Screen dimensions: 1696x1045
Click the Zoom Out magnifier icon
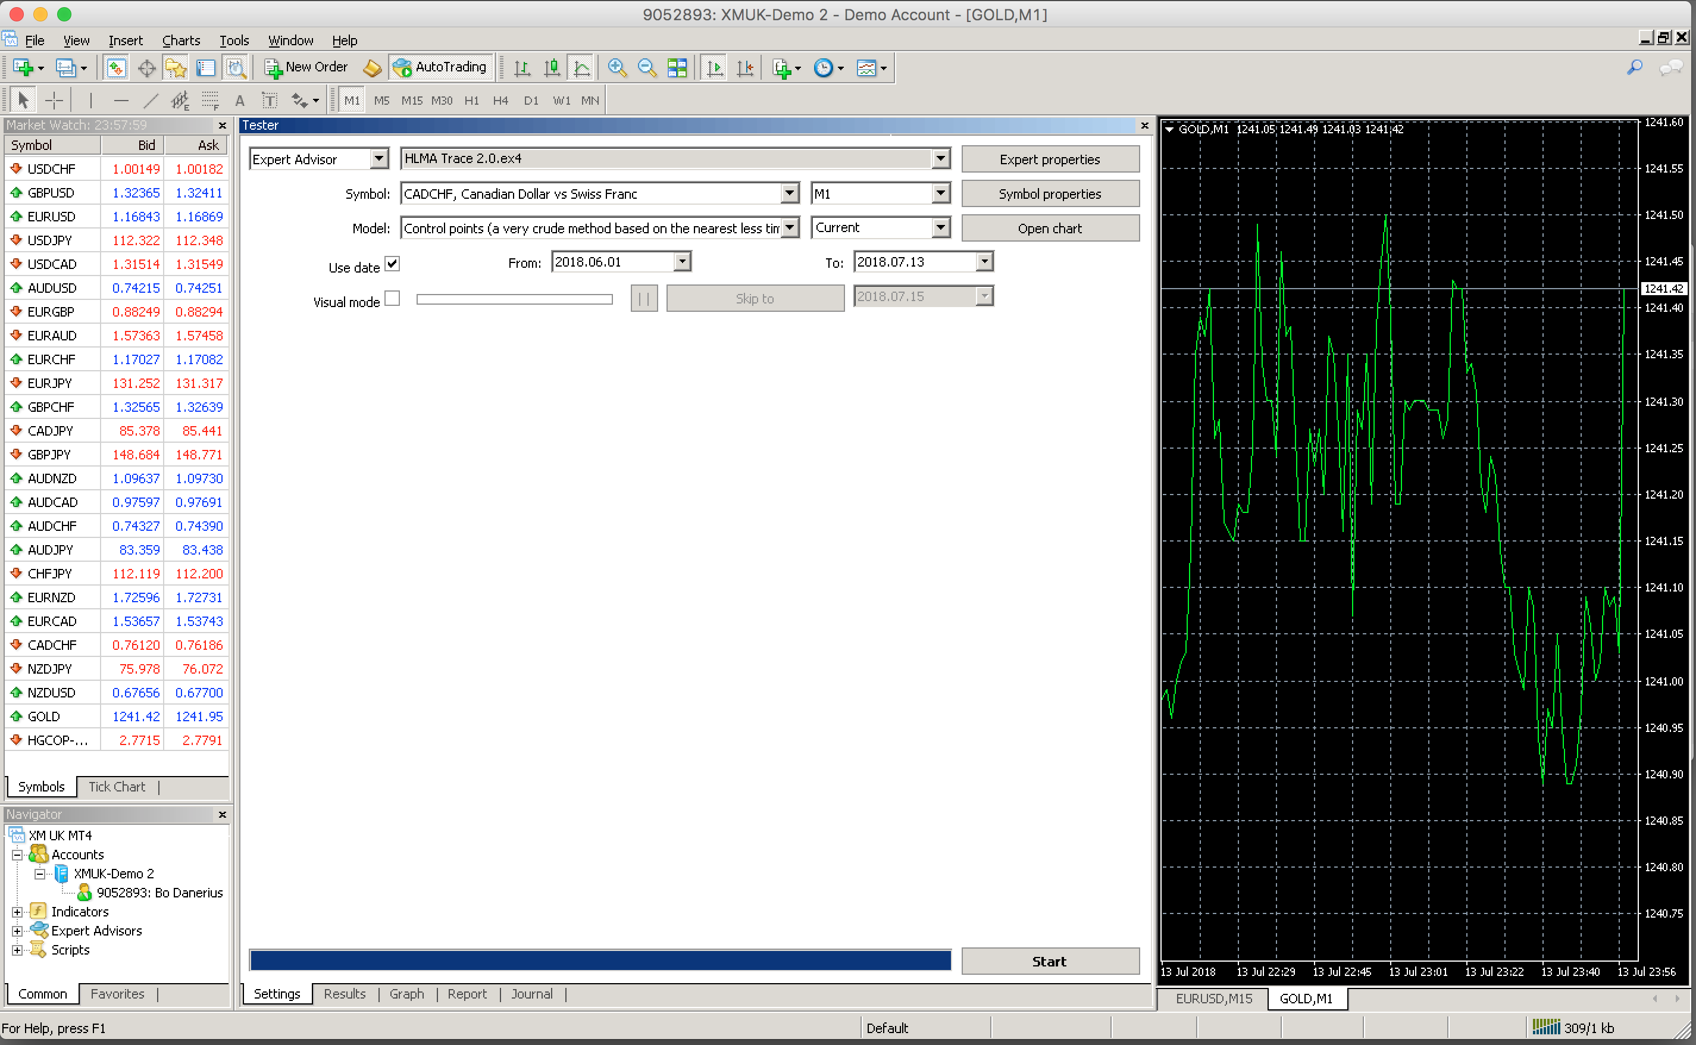click(646, 67)
